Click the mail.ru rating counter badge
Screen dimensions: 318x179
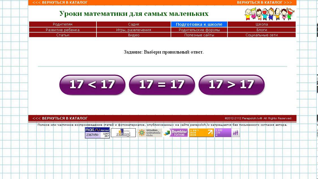click(97, 133)
